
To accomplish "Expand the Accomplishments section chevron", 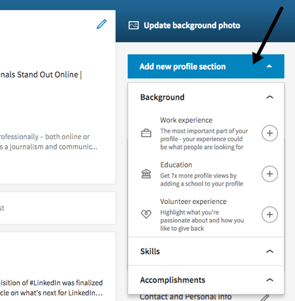I will tap(270, 280).
